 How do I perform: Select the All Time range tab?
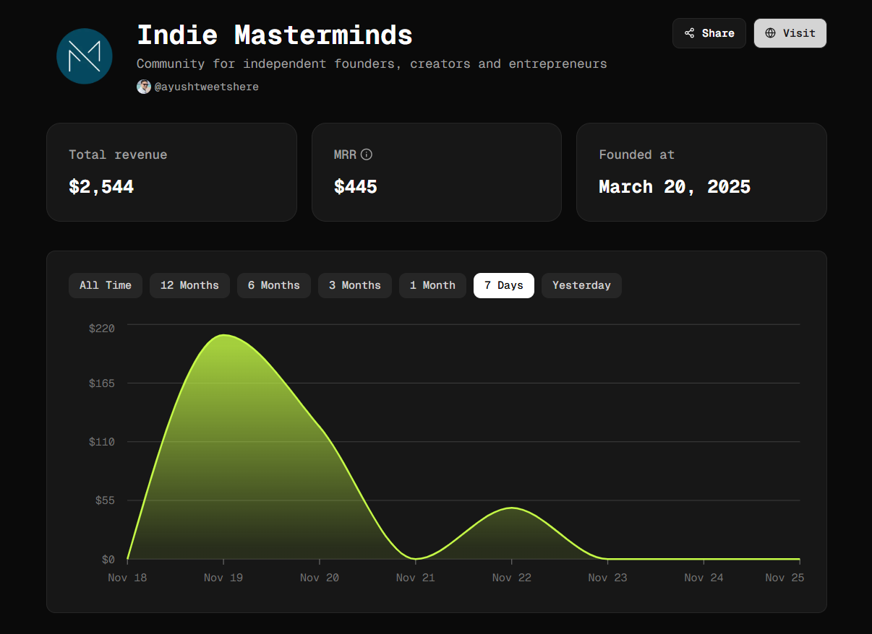pyautogui.click(x=106, y=285)
